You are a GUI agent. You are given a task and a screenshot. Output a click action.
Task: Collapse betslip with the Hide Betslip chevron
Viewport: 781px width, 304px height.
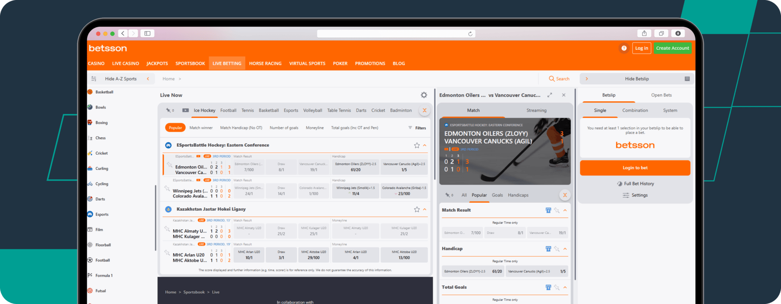[587, 79]
